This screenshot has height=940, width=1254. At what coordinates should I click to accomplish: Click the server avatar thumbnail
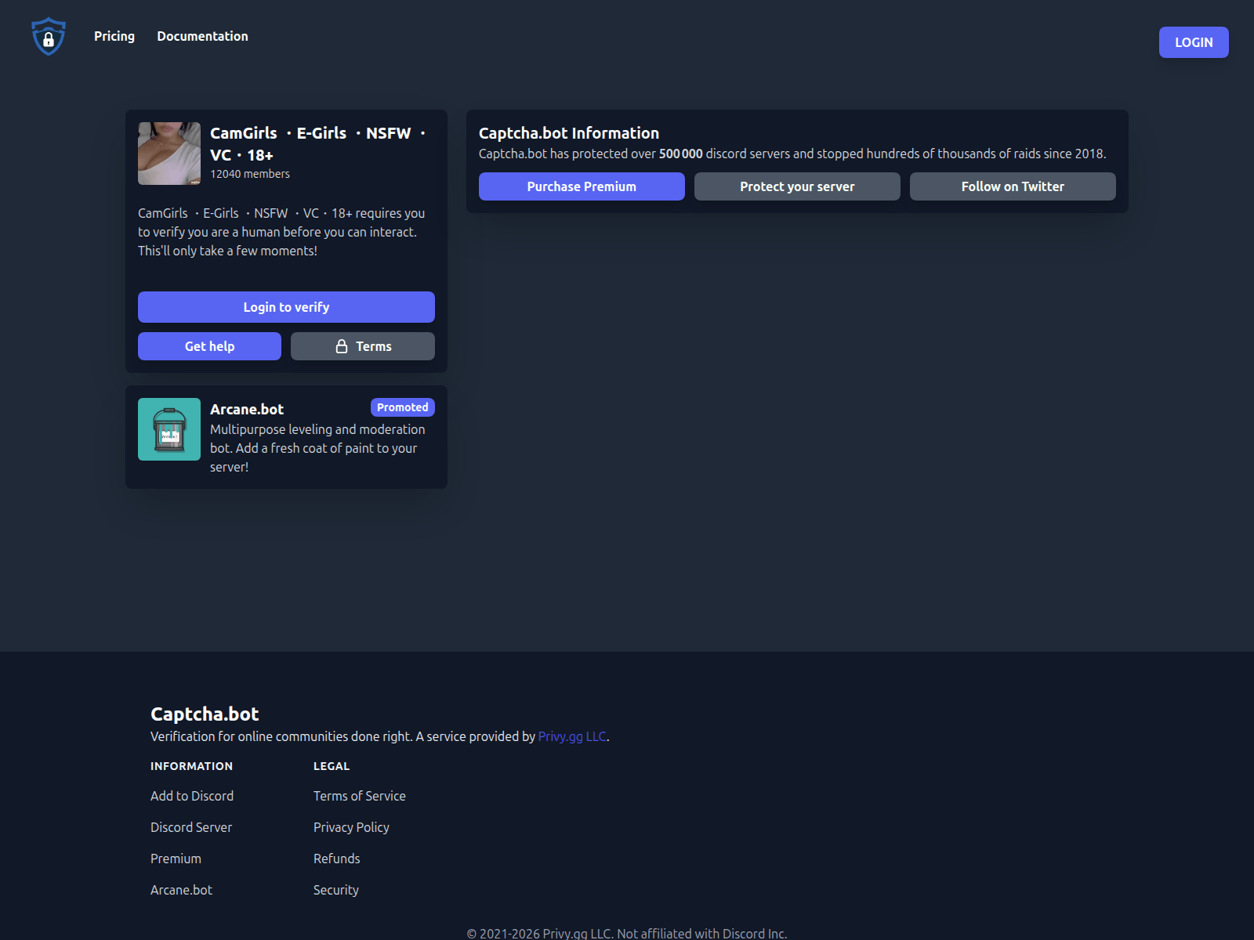pyautogui.click(x=169, y=154)
